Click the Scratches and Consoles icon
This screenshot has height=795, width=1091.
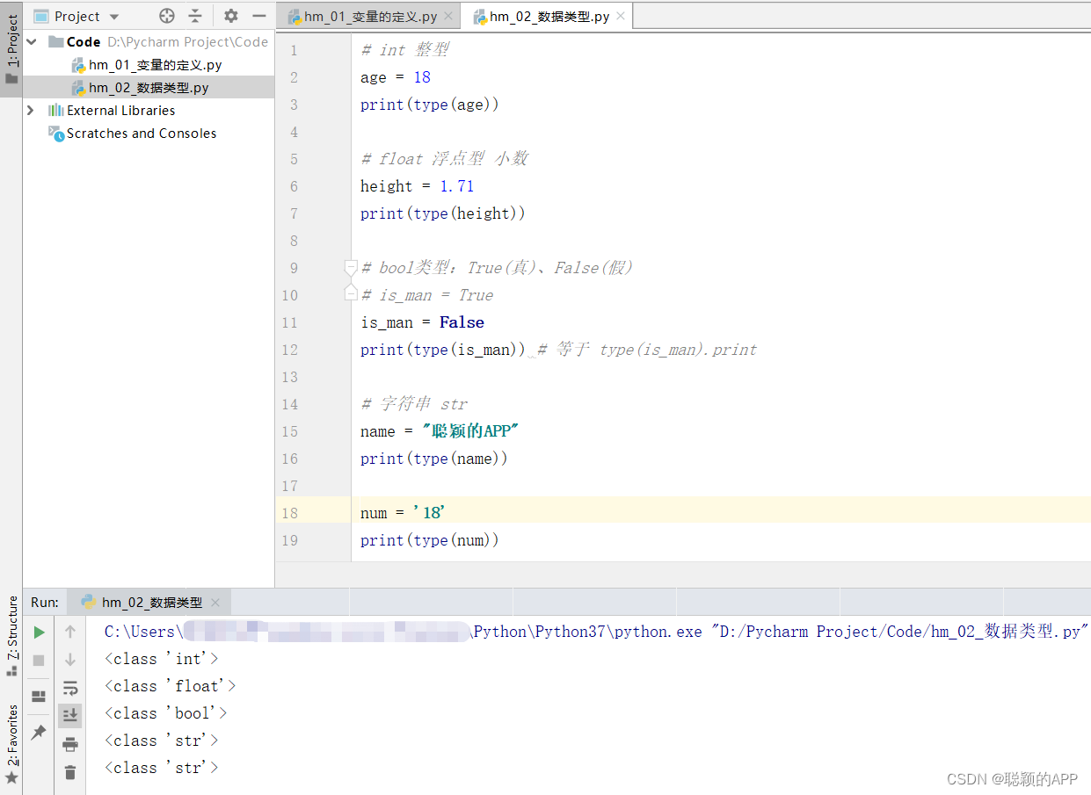pyautogui.click(x=56, y=133)
